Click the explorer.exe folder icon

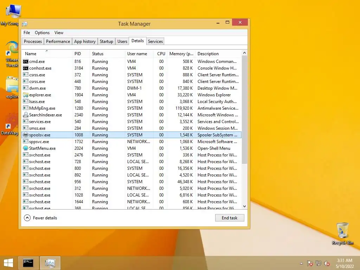[25, 95]
